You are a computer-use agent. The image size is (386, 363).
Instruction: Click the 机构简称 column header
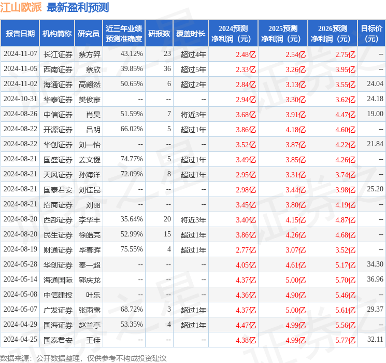[57, 34]
